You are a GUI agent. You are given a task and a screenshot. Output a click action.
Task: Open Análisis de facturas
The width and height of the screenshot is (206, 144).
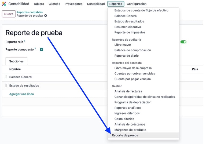click(128, 91)
